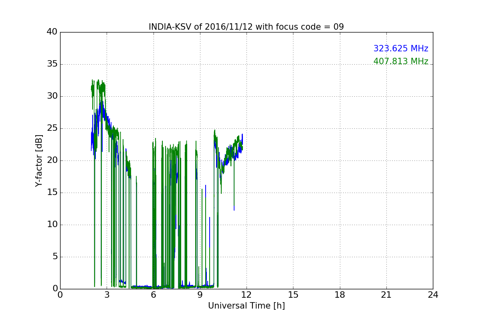Click the x-axis tick label 12
Viewport: 481px width, 321px height.
247,295
